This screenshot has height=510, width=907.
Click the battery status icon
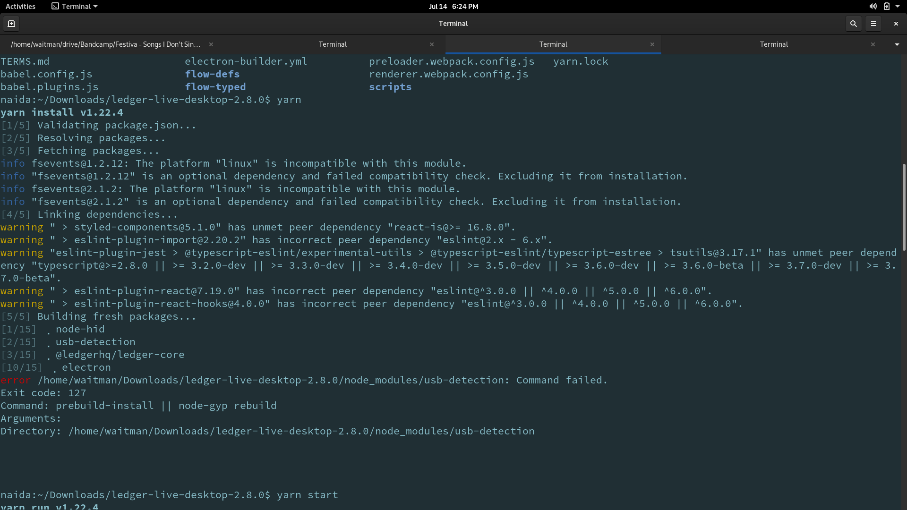click(x=886, y=6)
